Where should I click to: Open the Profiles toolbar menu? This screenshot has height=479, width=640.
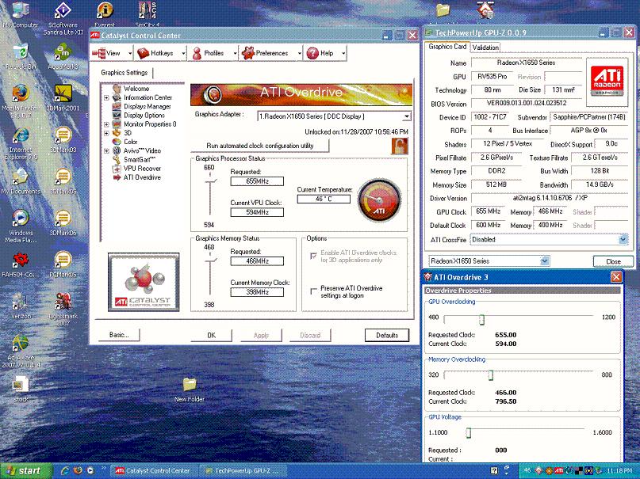click(214, 53)
